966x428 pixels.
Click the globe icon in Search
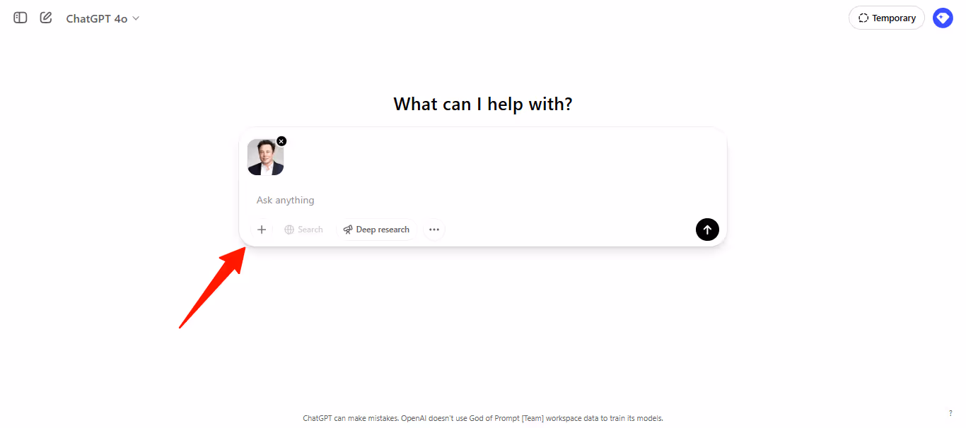(289, 230)
